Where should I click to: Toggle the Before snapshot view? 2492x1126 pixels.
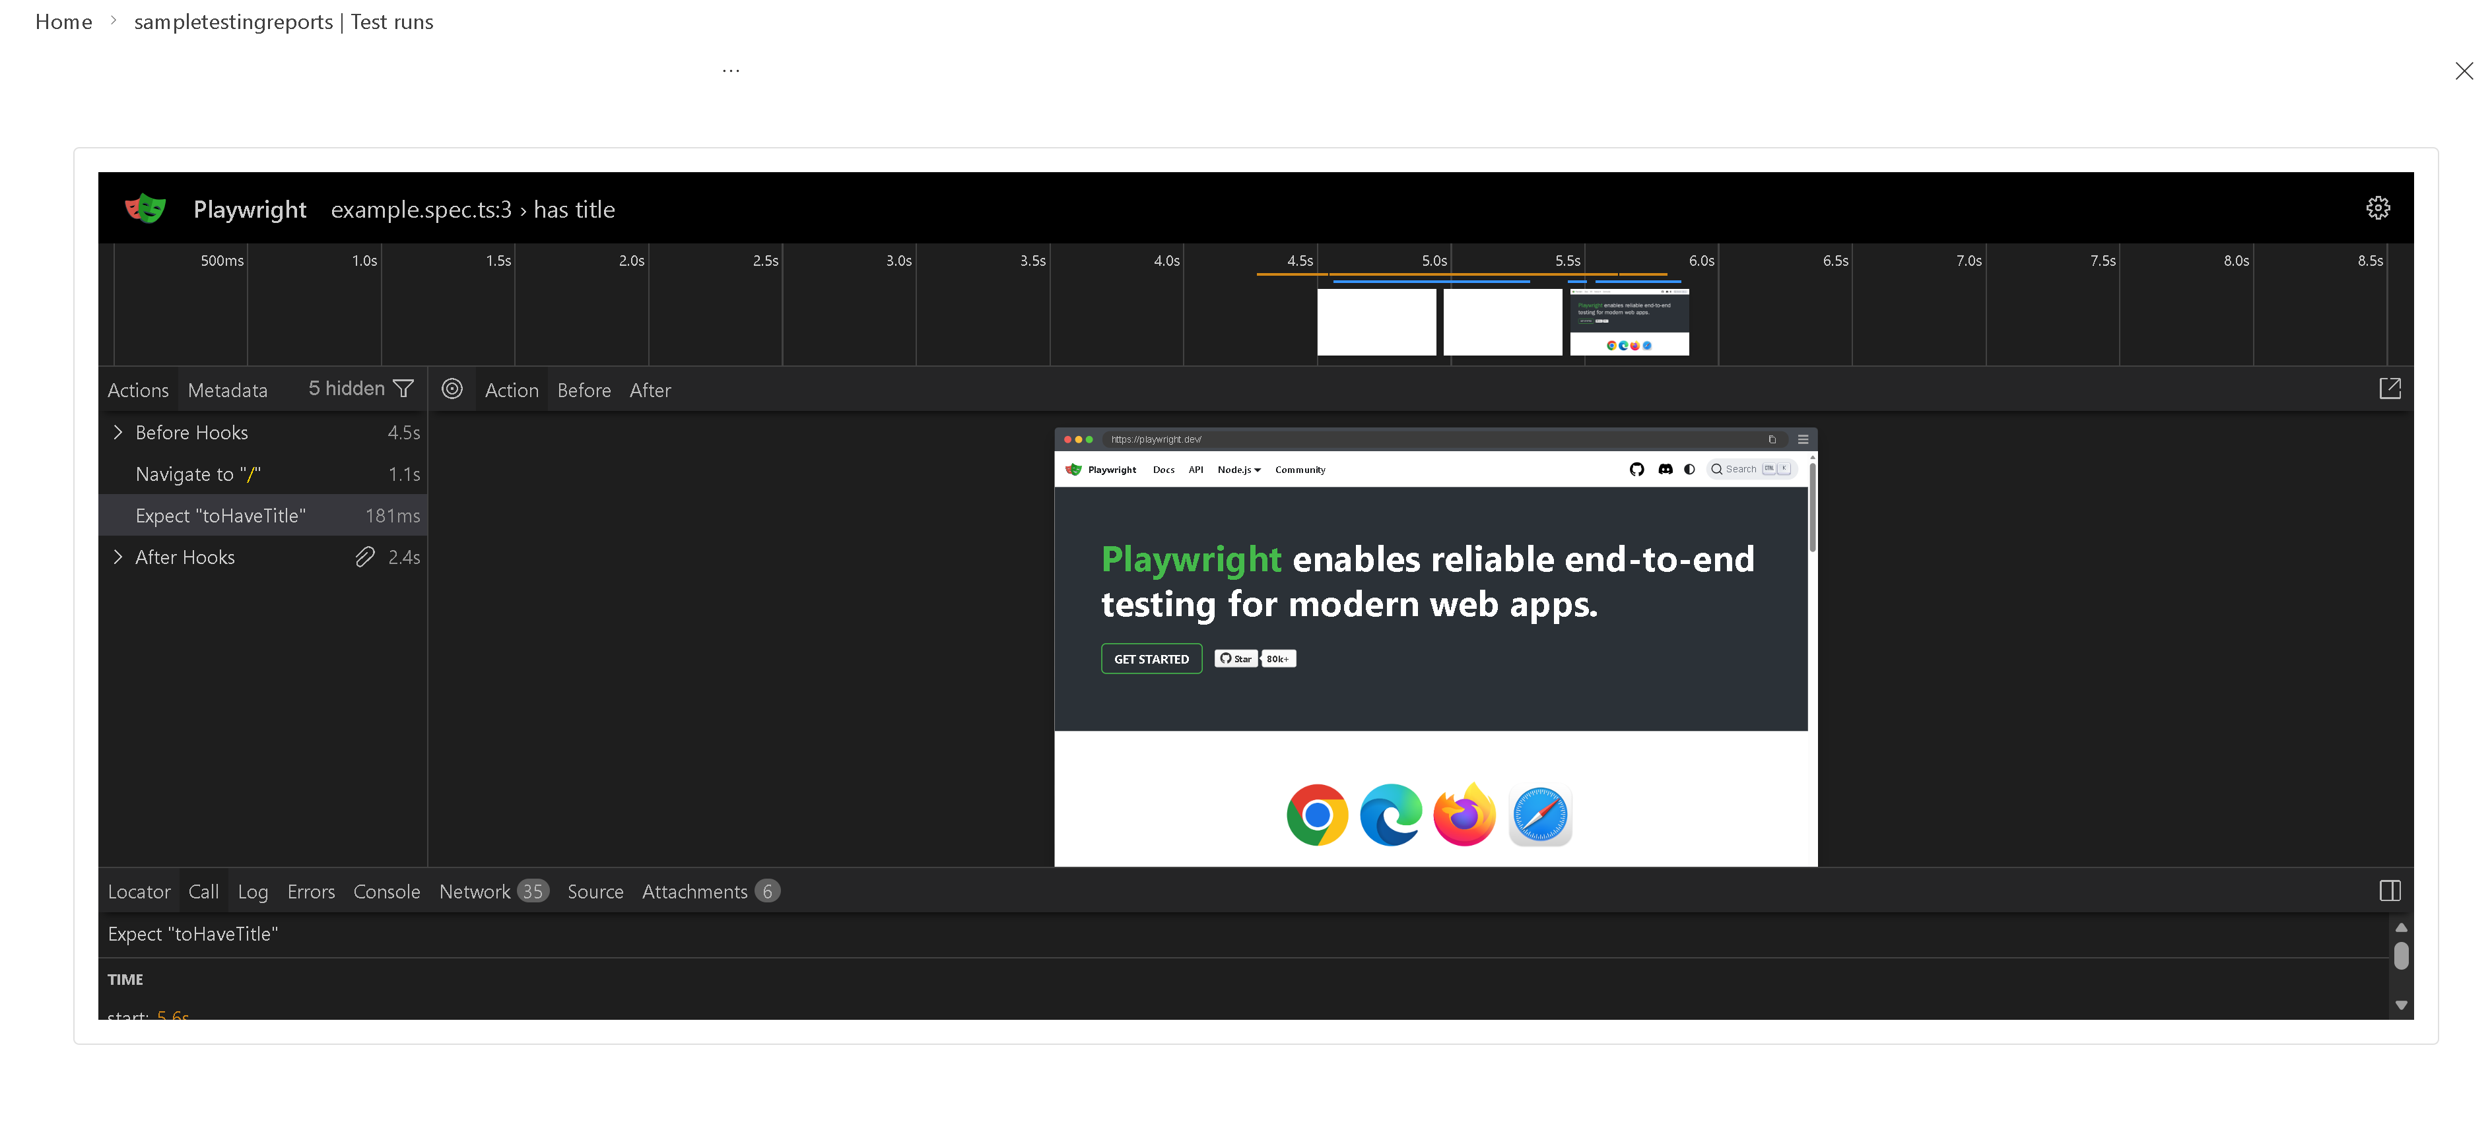point(584,389)
